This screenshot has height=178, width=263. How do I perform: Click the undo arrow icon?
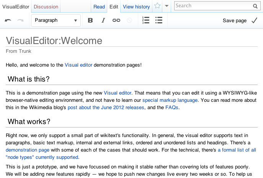[8, 21]
